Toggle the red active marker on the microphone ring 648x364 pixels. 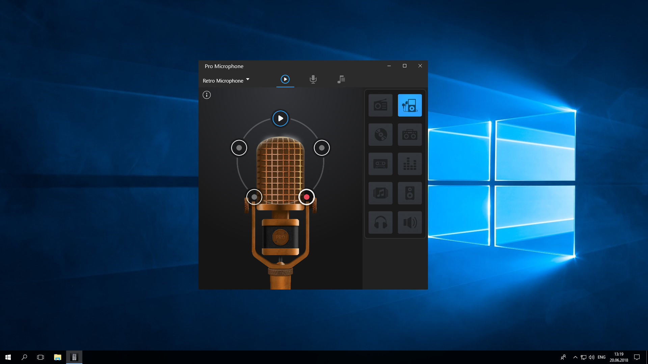coord(307,197)
